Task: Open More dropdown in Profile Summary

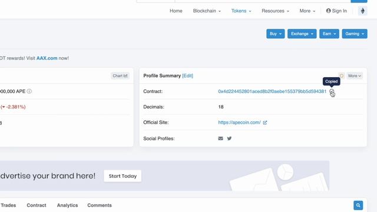Action: pos(355,76)
